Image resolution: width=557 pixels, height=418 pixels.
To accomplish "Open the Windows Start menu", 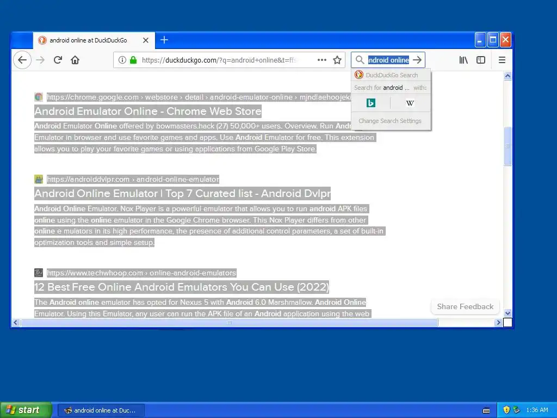I will click(26, 410).
